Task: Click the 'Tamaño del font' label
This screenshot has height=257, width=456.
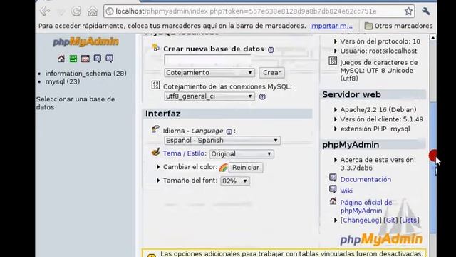Action: click(x=190, y=181)
